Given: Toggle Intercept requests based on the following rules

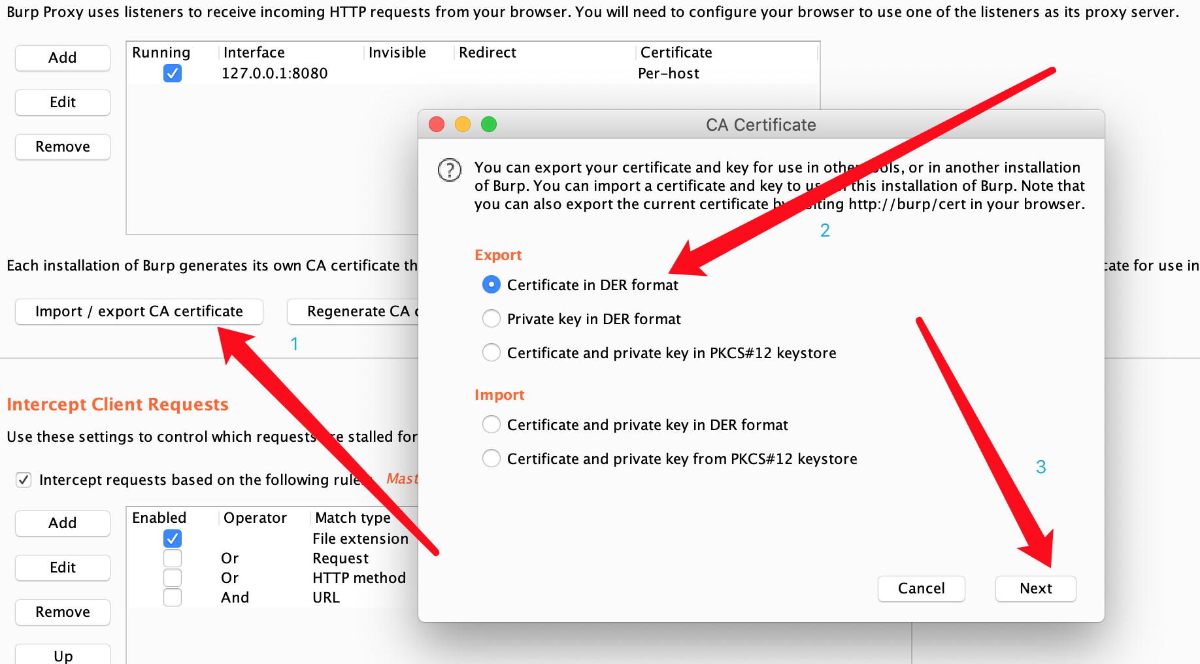Looking at the screenshot, I should click(24, 480).
